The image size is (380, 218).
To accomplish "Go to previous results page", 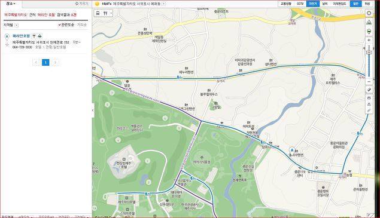I will pyautogui.click(x=36, y=63).
